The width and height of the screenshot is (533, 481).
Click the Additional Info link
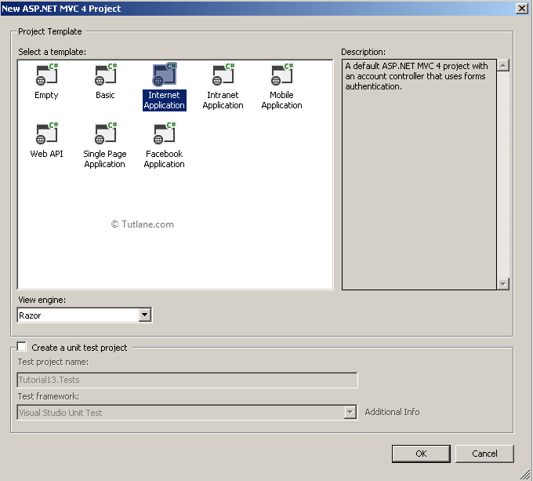392,412
